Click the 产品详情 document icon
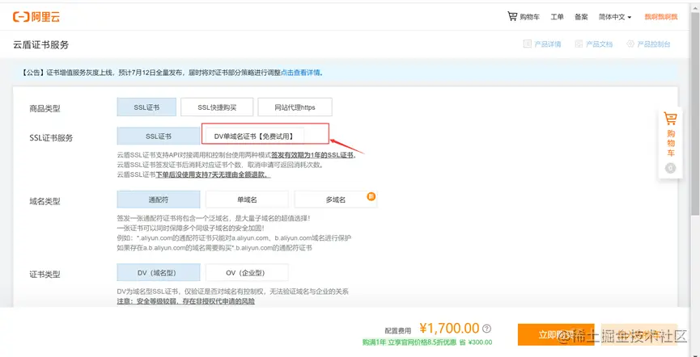Screen dimensions: 700x357 pyautogui.click(x=528, y=44)
